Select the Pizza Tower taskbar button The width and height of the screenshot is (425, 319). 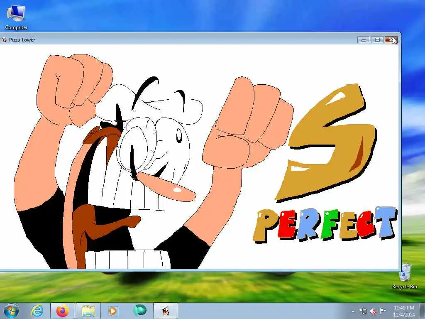(x=166, y=311)
